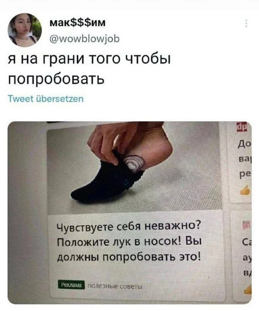Viewport: 259px width, 311px height.
Task: Open the upper right card starting with 'До'
Action: click(x=239, y=162)
